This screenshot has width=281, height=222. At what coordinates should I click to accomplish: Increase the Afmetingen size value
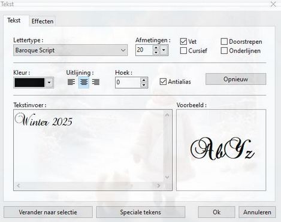pos(156,47)
